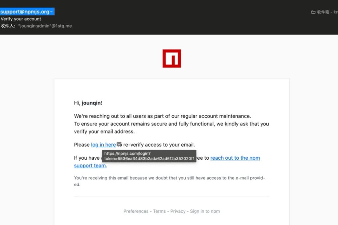Click the Preferences footer link
The image size is (338, 225).
click(136, 211)
